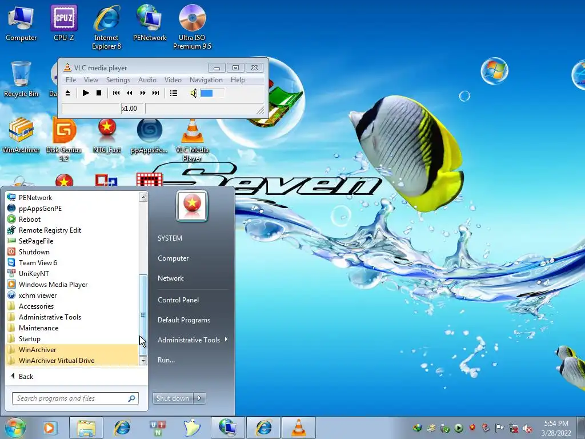The image size is (585, 439).
Task: Open the WinArchiver desktop icon
Action: [21, 135]
